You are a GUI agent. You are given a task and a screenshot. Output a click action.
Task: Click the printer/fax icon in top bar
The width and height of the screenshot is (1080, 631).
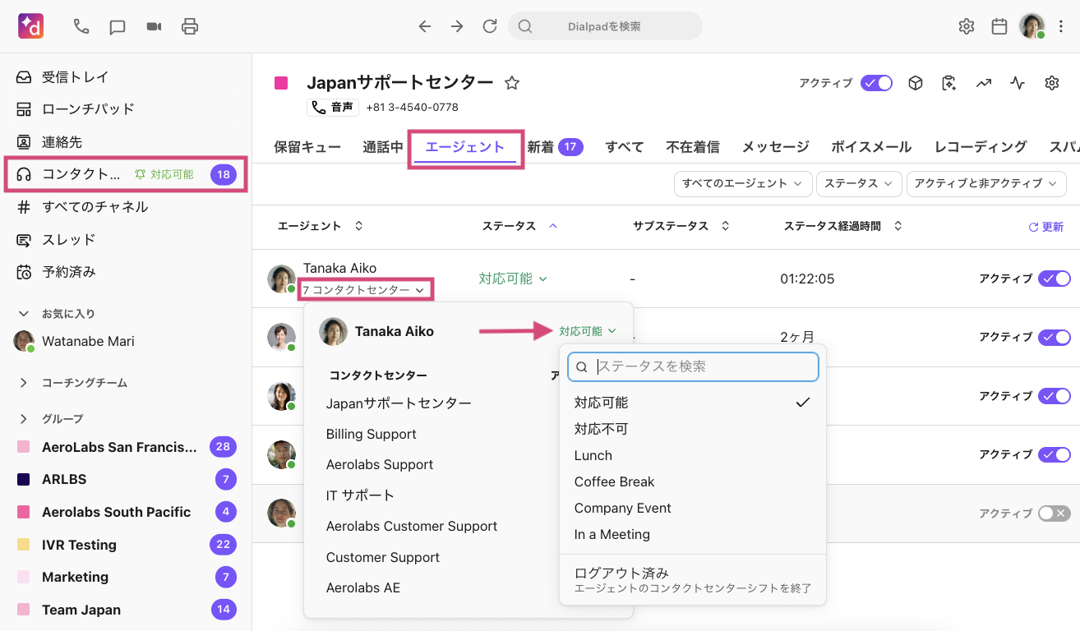pyautogui.click(x=190, y=26)
